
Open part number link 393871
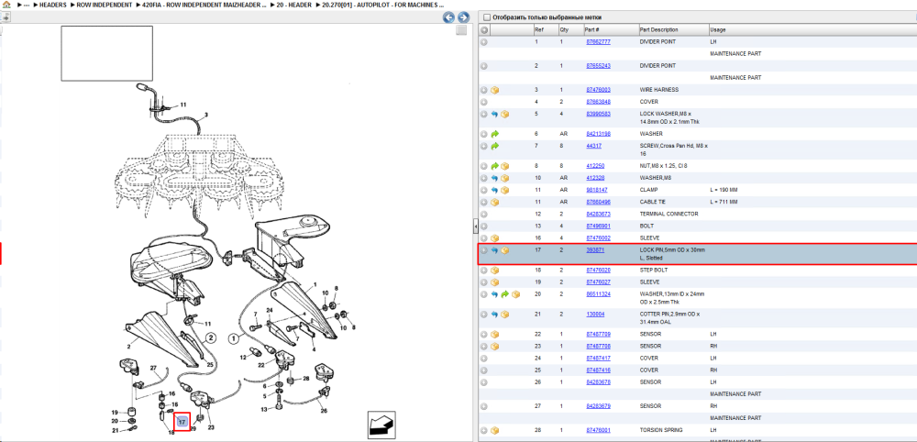tap(595, 250)
